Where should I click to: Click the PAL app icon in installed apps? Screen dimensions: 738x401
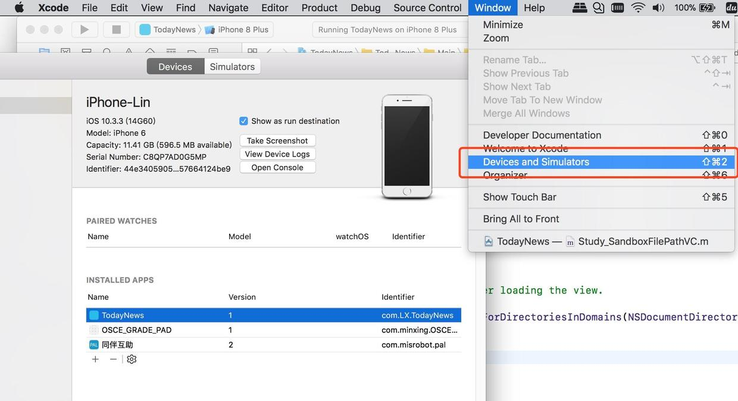(x=94, y=345)
